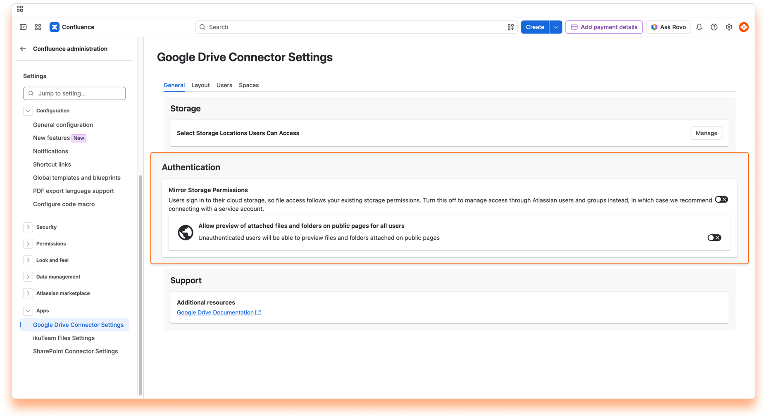The image size is (767, 419).
Task: Collapse the sidebar with the panel icon
Action: coord(23,27)
